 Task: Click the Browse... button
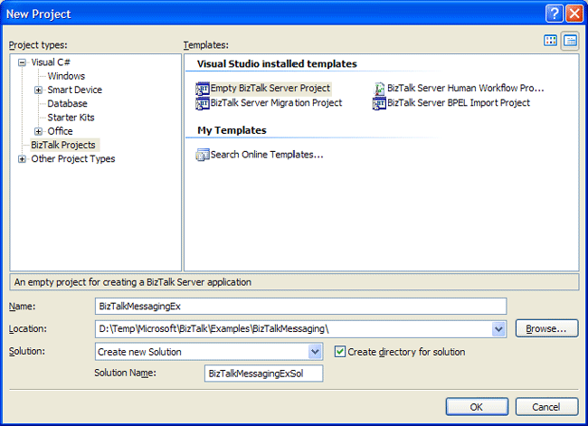[546, 328]
